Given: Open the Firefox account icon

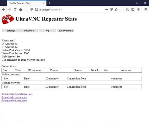Looking at the screenshot, I should [139, 9].
